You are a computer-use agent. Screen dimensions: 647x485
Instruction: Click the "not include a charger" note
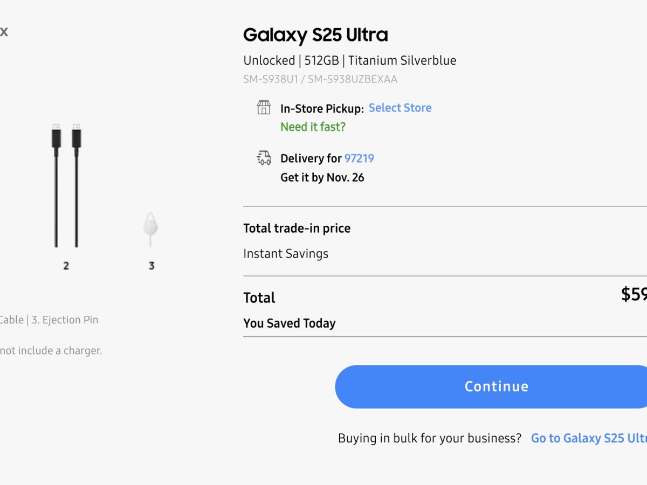pyautogui.click(x=51, y=351)
